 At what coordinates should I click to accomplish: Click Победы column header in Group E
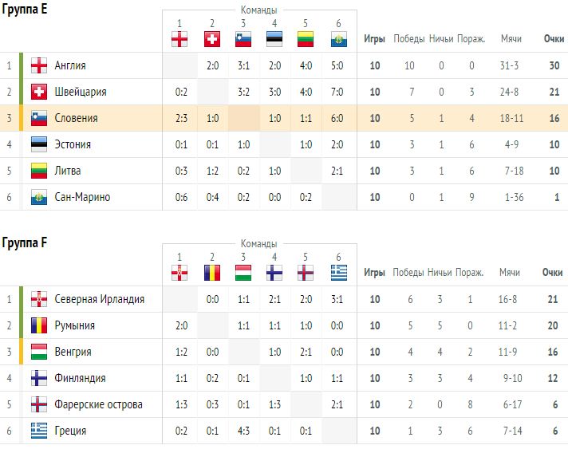(409, 39)
